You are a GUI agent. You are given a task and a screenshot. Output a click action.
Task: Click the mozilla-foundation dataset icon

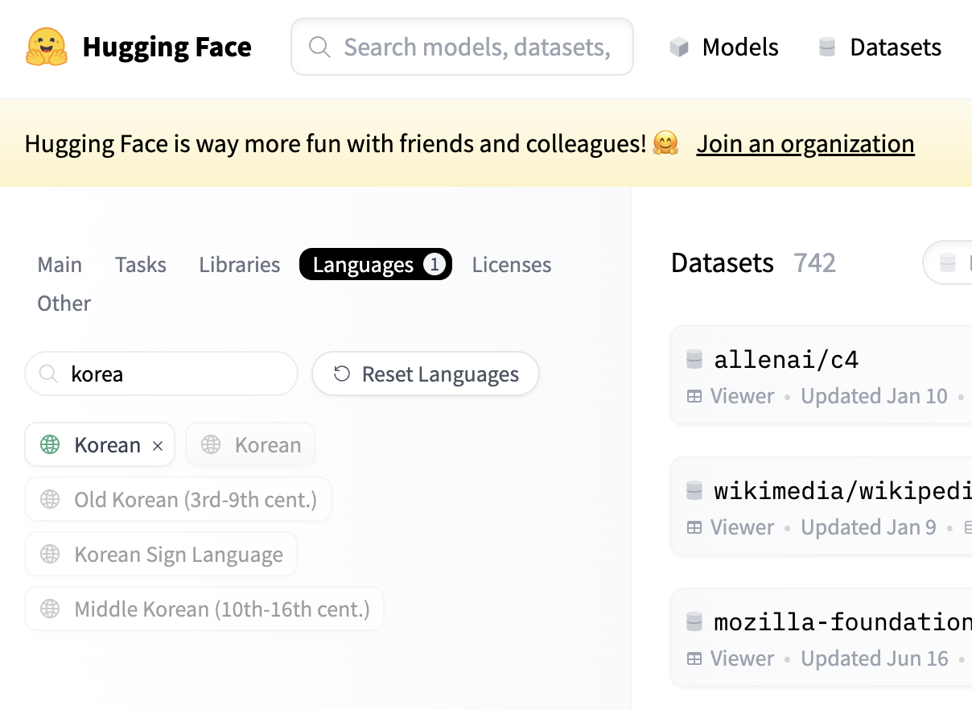click(x=694, y=621)
